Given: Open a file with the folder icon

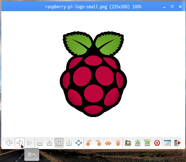Looking at the screenshot, I should click(x=128, y=143).
